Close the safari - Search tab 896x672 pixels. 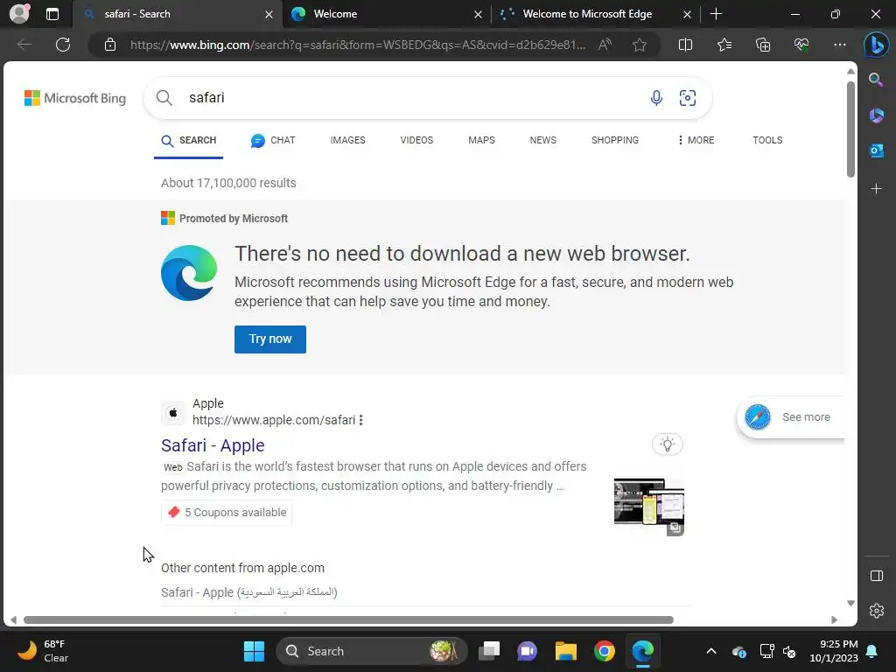(x=269, y=14)
